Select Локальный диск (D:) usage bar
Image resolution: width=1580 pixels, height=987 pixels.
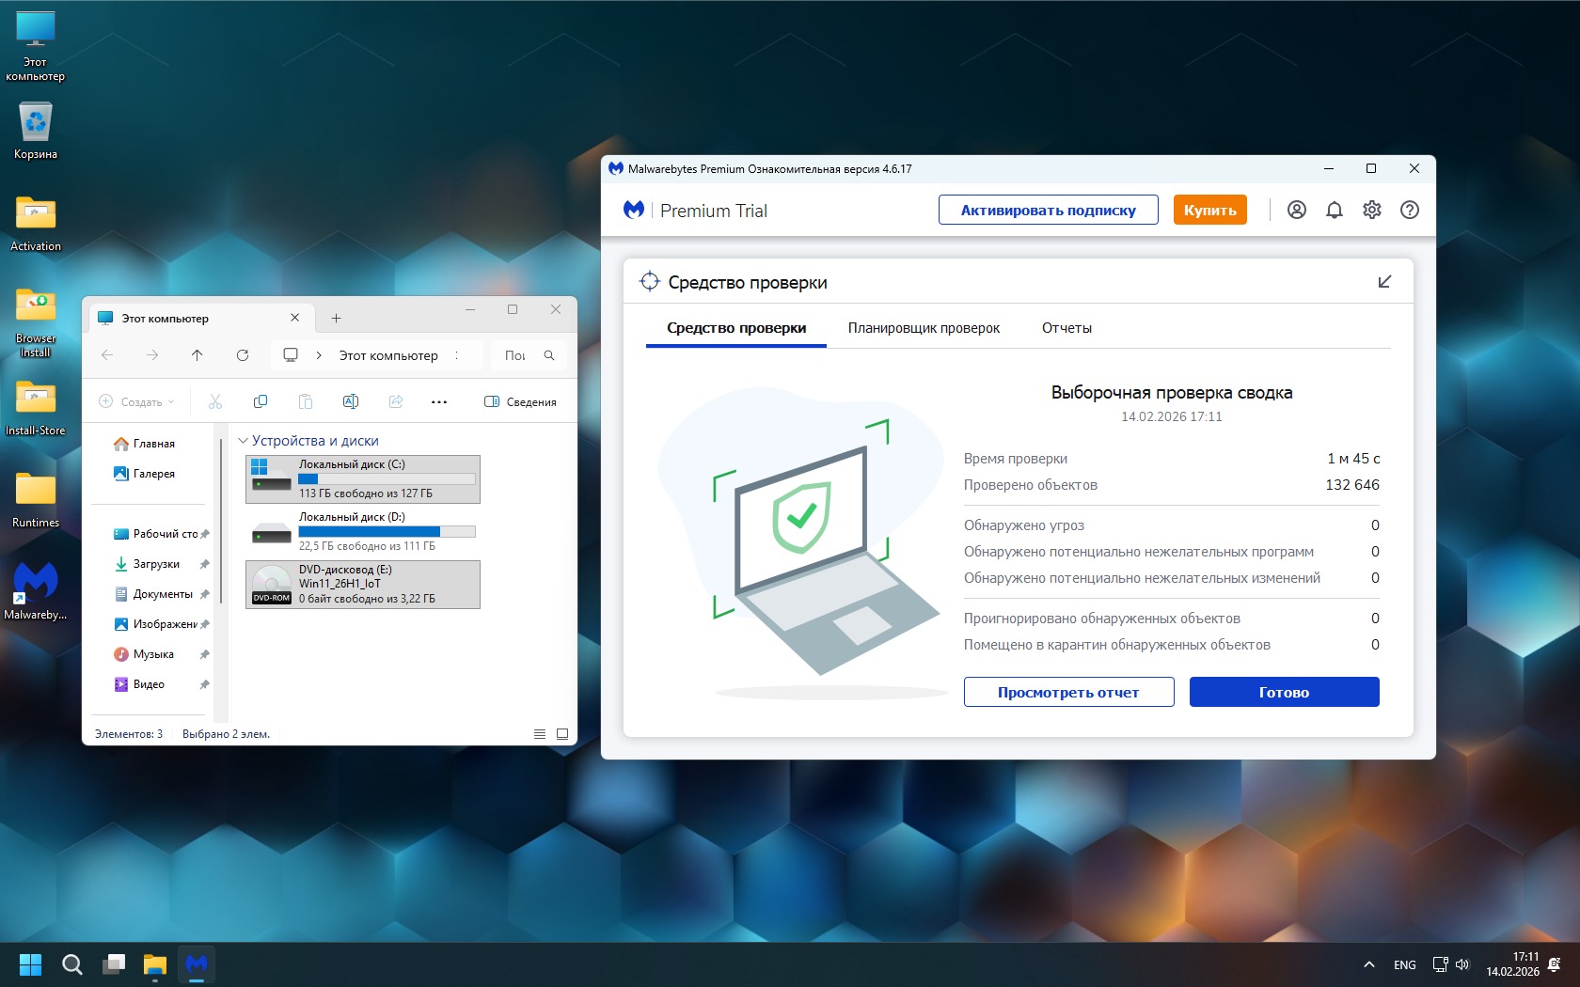[x=387, y=531]
